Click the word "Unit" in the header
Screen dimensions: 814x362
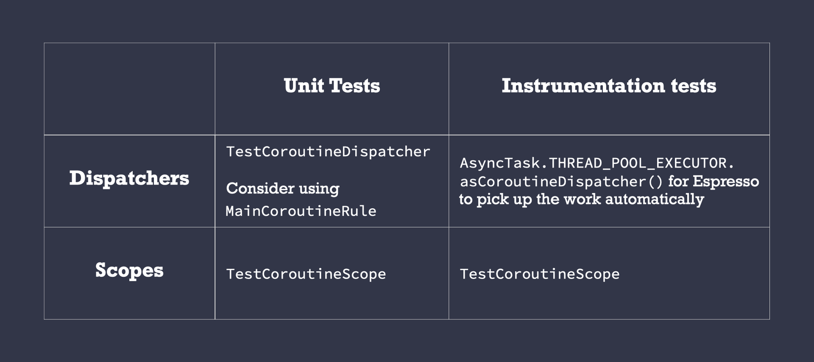304,86
